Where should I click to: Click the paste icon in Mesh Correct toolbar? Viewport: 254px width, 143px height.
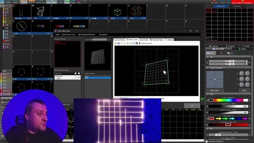[x=125, y=43]
